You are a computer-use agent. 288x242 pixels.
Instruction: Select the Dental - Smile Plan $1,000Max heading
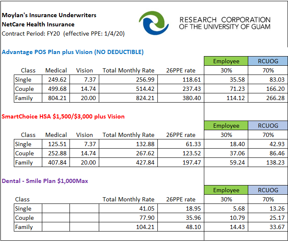pyautogui.click(x=45, y=181)
